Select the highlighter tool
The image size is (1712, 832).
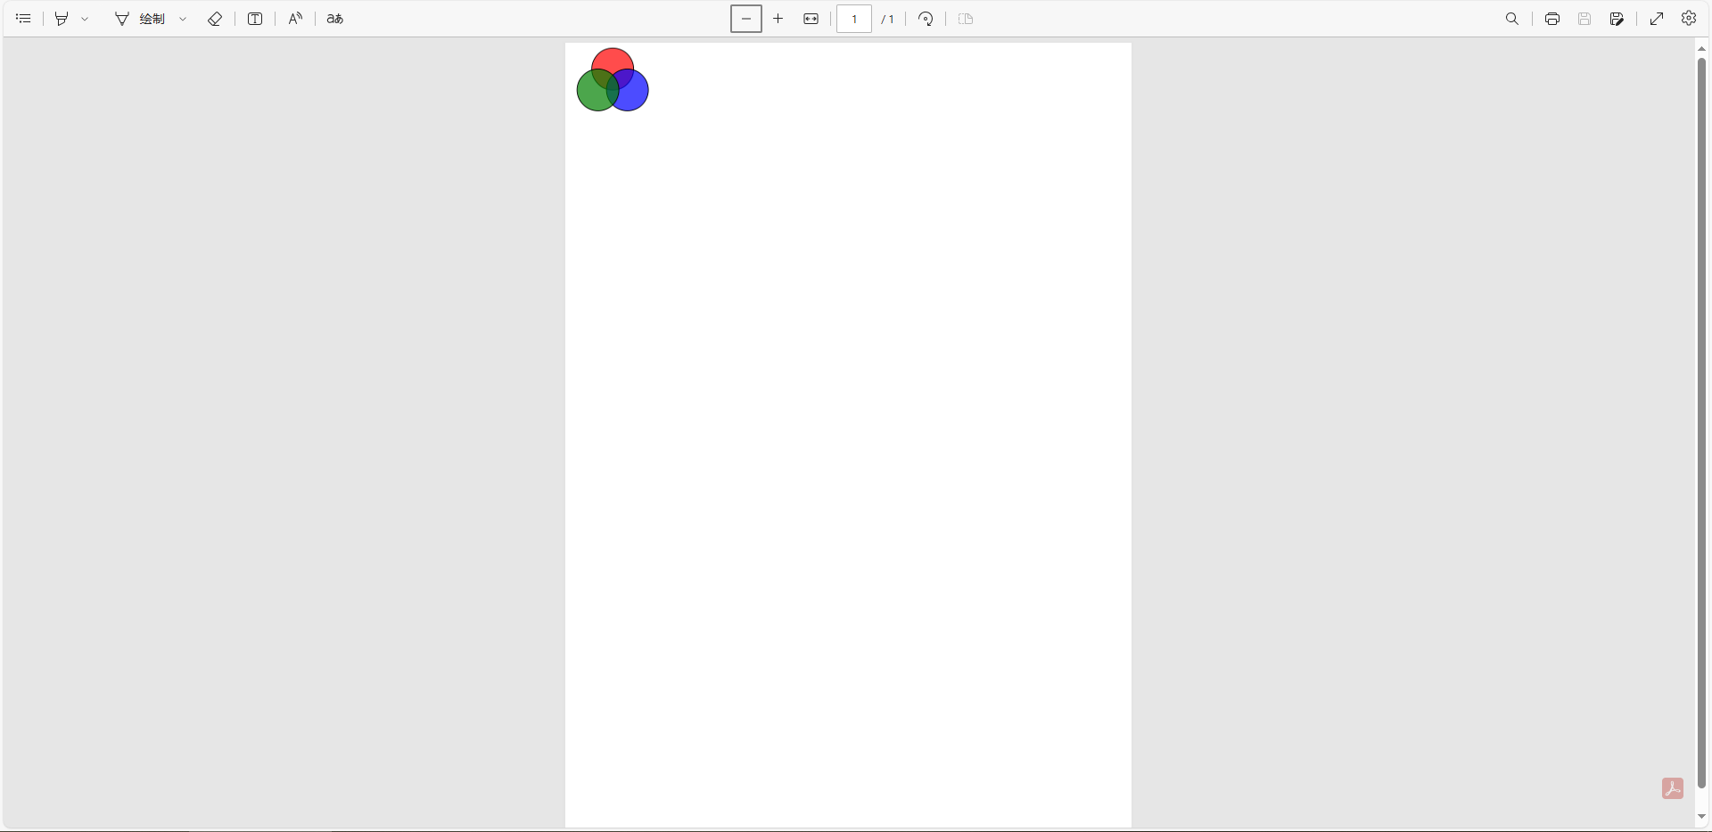click(62, 19)
